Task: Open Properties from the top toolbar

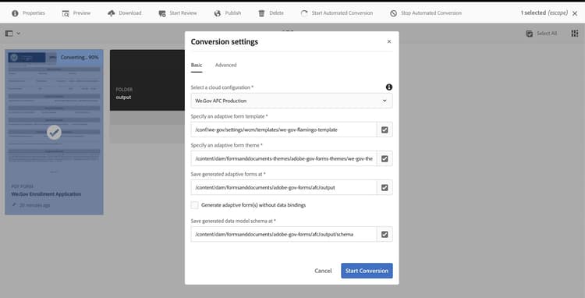Action: 28,13
